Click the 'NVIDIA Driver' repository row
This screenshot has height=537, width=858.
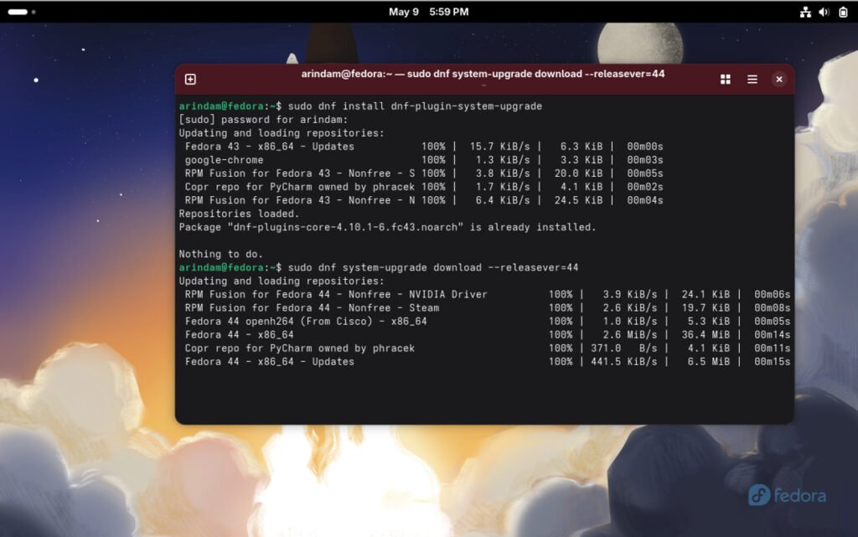[487, 294]
